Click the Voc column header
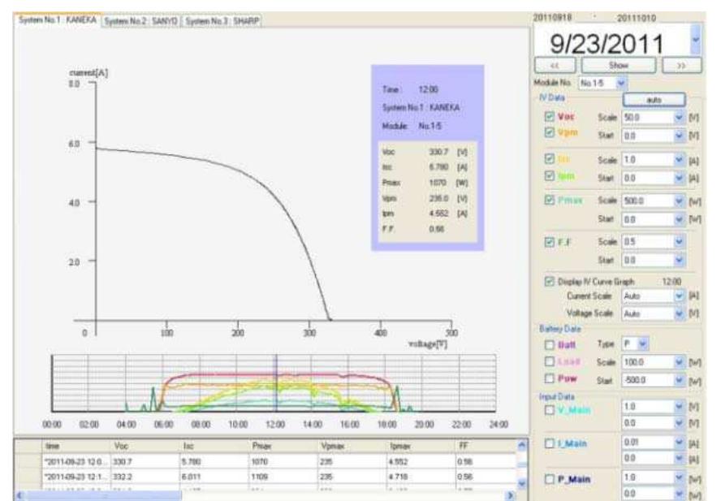This screenshot has width=721, height=501. [x=145, y=446]
